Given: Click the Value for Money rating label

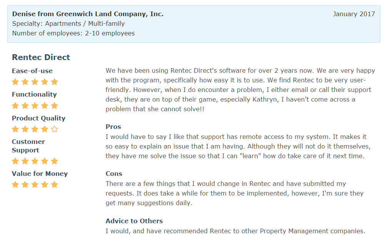Looking at the screenshot, I should tap(40, 174).
